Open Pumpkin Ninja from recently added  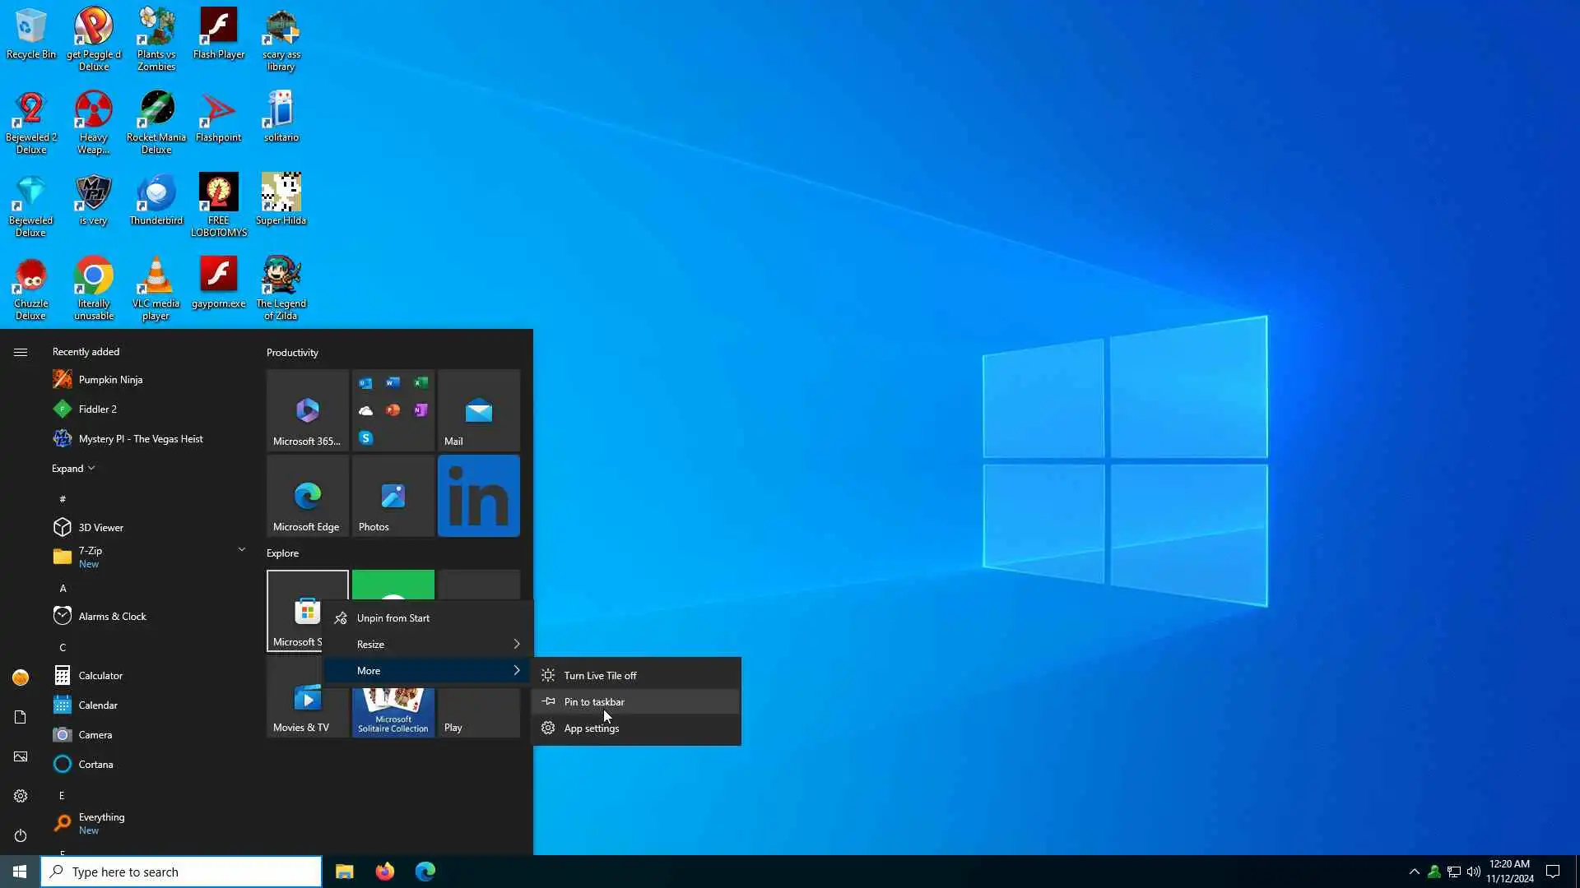click(x=110, y=380)
